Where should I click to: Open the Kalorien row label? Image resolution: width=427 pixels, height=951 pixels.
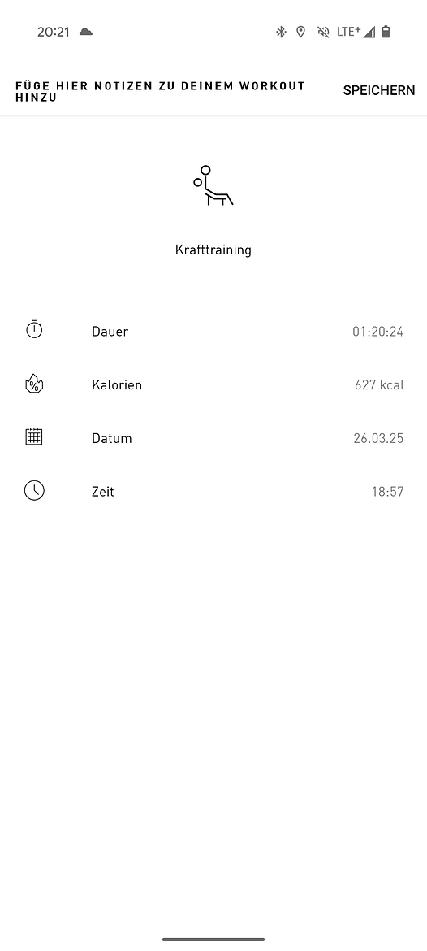tap(117, 385)
